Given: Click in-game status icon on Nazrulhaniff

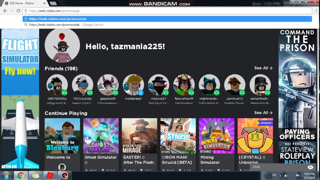Looking at the screenshot, I should [191, 93].
